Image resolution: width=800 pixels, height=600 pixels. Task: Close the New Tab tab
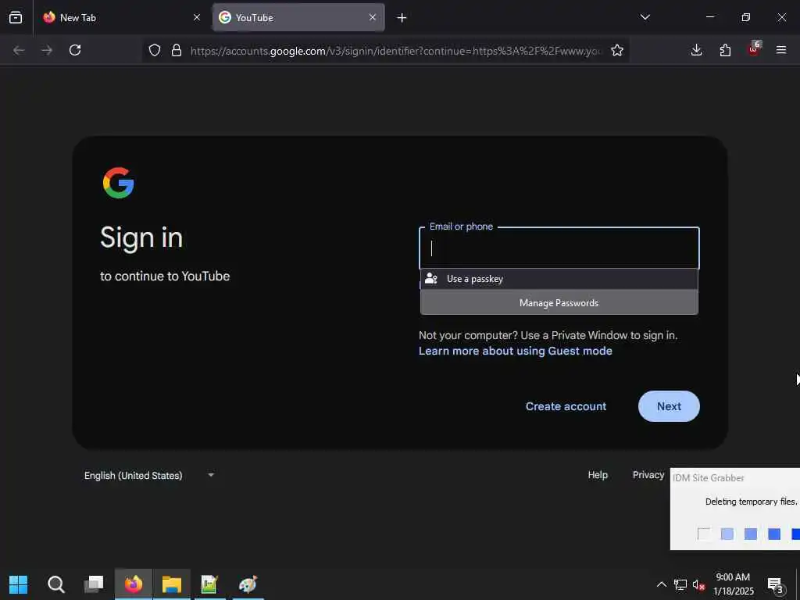coord(197,17)
